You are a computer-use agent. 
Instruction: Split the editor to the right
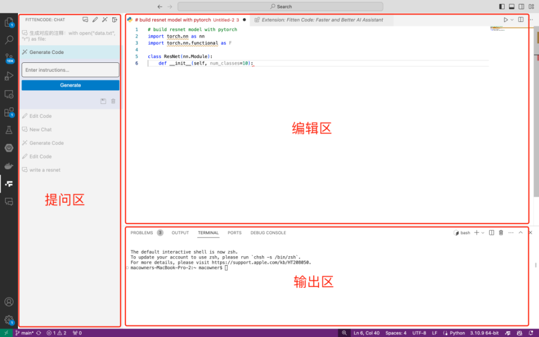(x=521, y=20)
